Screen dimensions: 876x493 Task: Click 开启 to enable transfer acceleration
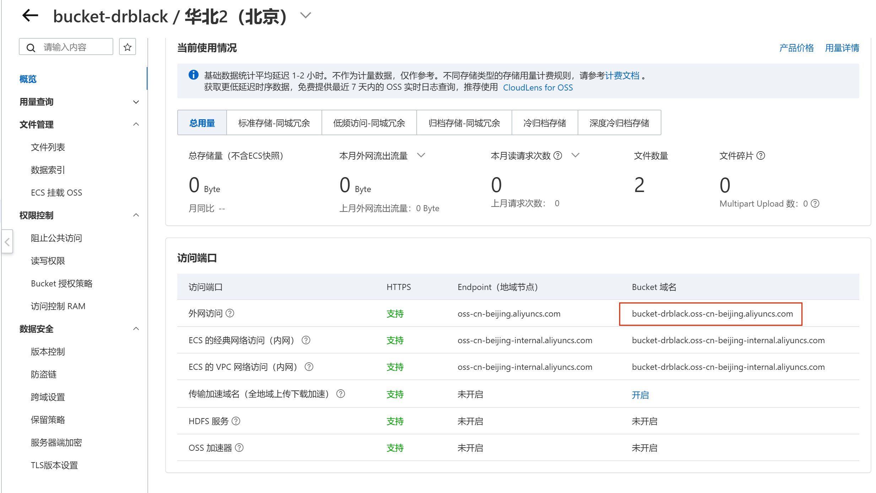(640, 395)
